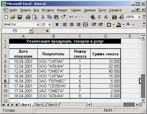Viewport: 147px width, 114px height.
Task: Open the Правка menu
Action: coord(25,10)
